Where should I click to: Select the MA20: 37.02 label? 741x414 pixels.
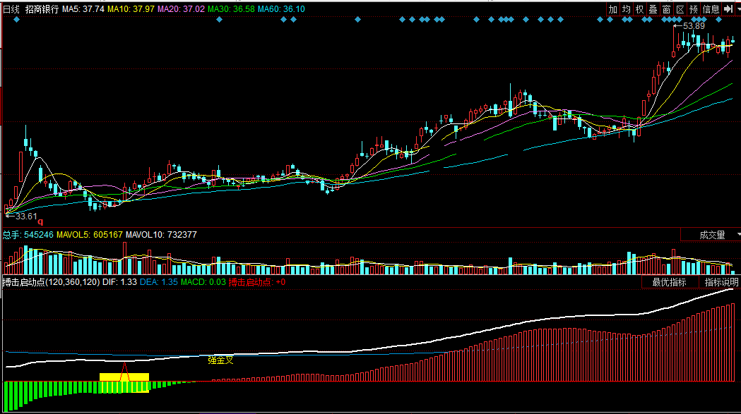(x=181, y=9)
